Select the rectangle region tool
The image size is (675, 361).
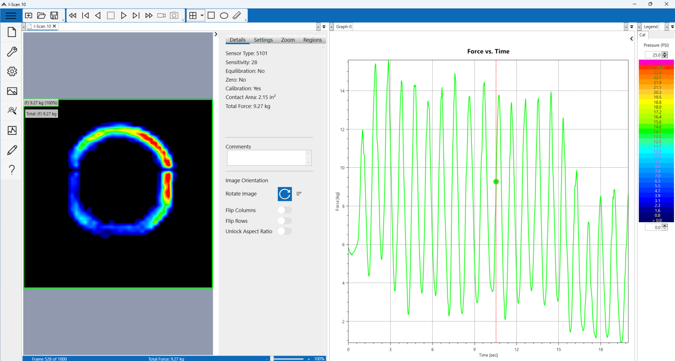(x=211, y=15)
